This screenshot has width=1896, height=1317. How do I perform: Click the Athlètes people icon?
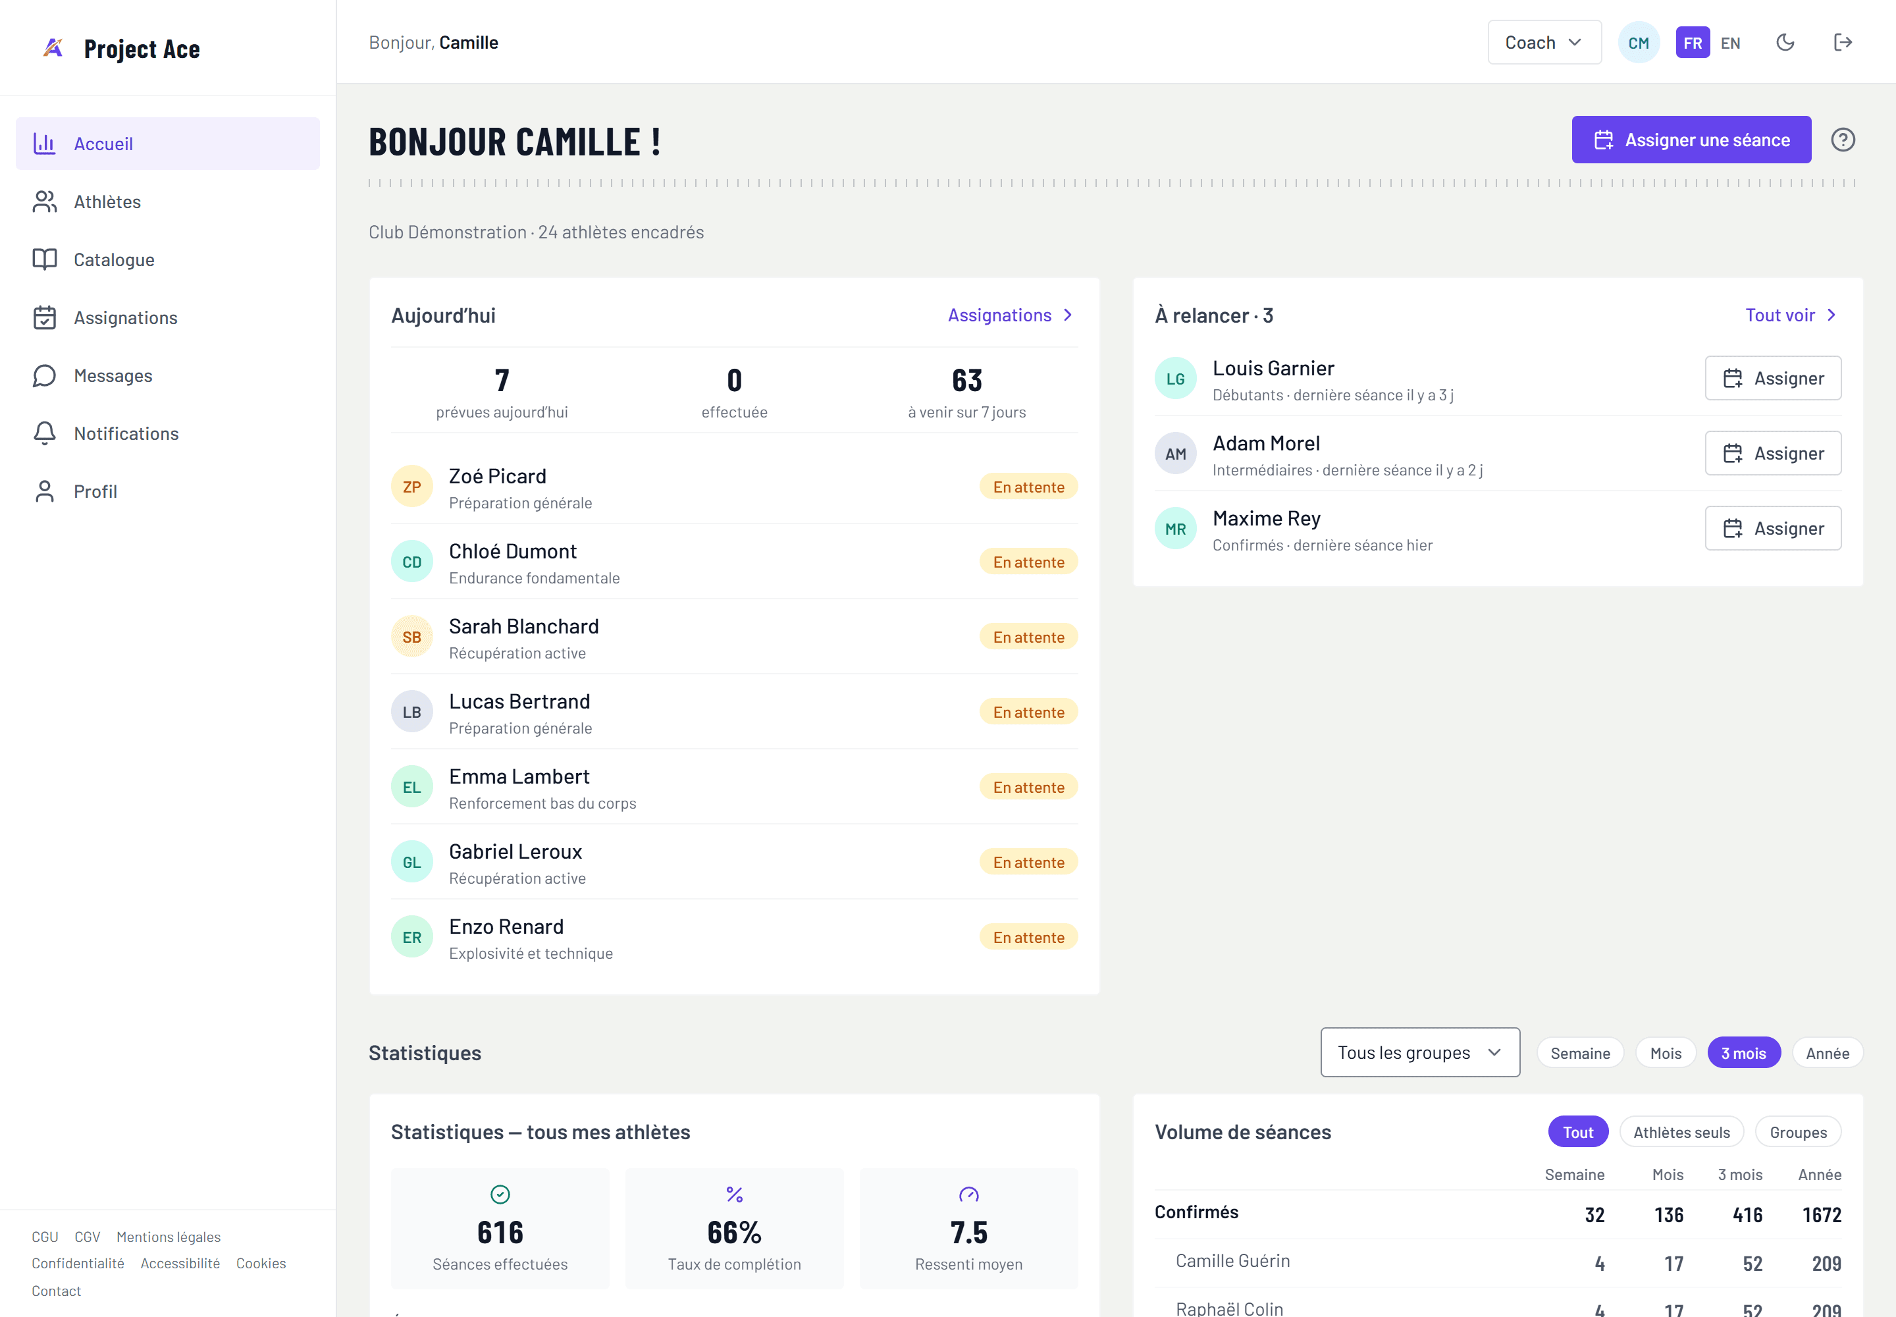click(45, 202)
